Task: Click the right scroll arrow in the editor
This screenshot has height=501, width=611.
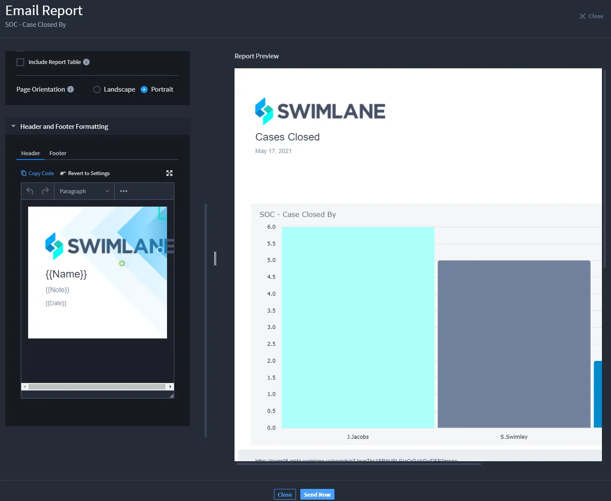Action: pyautogui.click(x=170, y=386)
